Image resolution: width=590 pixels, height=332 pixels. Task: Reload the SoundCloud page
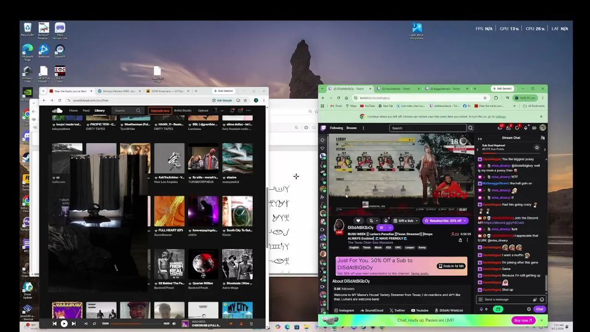click(x=59, y=100)
